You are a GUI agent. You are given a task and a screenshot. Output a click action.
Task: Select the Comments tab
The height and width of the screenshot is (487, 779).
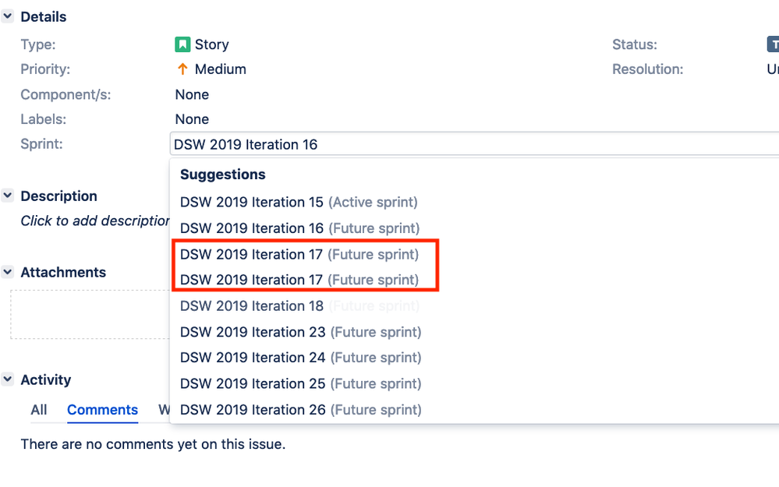(x=102, y=409)
